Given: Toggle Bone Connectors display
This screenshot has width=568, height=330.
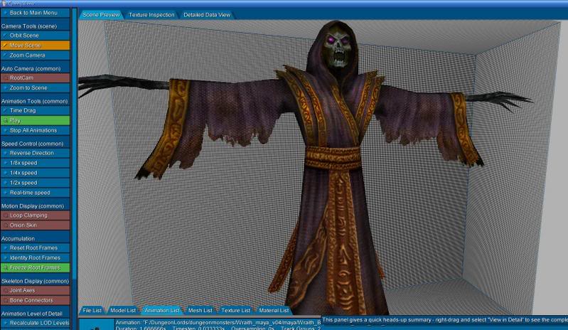Looking at the screenshot, I should tap(35, 300).
